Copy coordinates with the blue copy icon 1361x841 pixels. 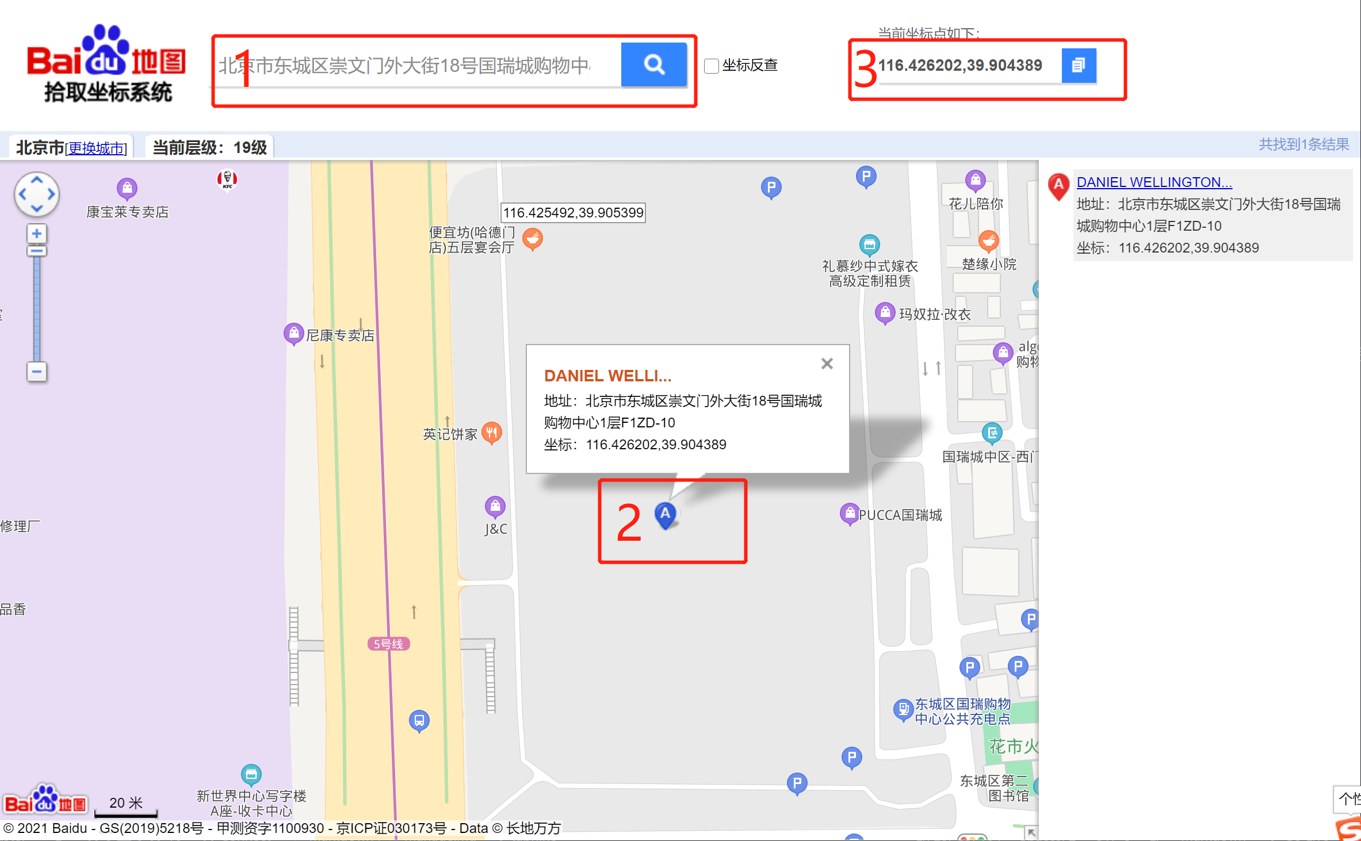(x=1079, y=66)
